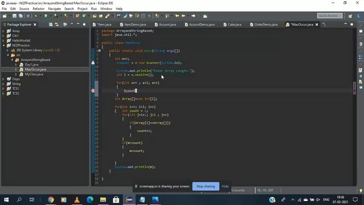Image resolution: width=364 pixels, height=205 pixels.
Task: Click the Open Task folder icon
Action: tap(101, 16)
